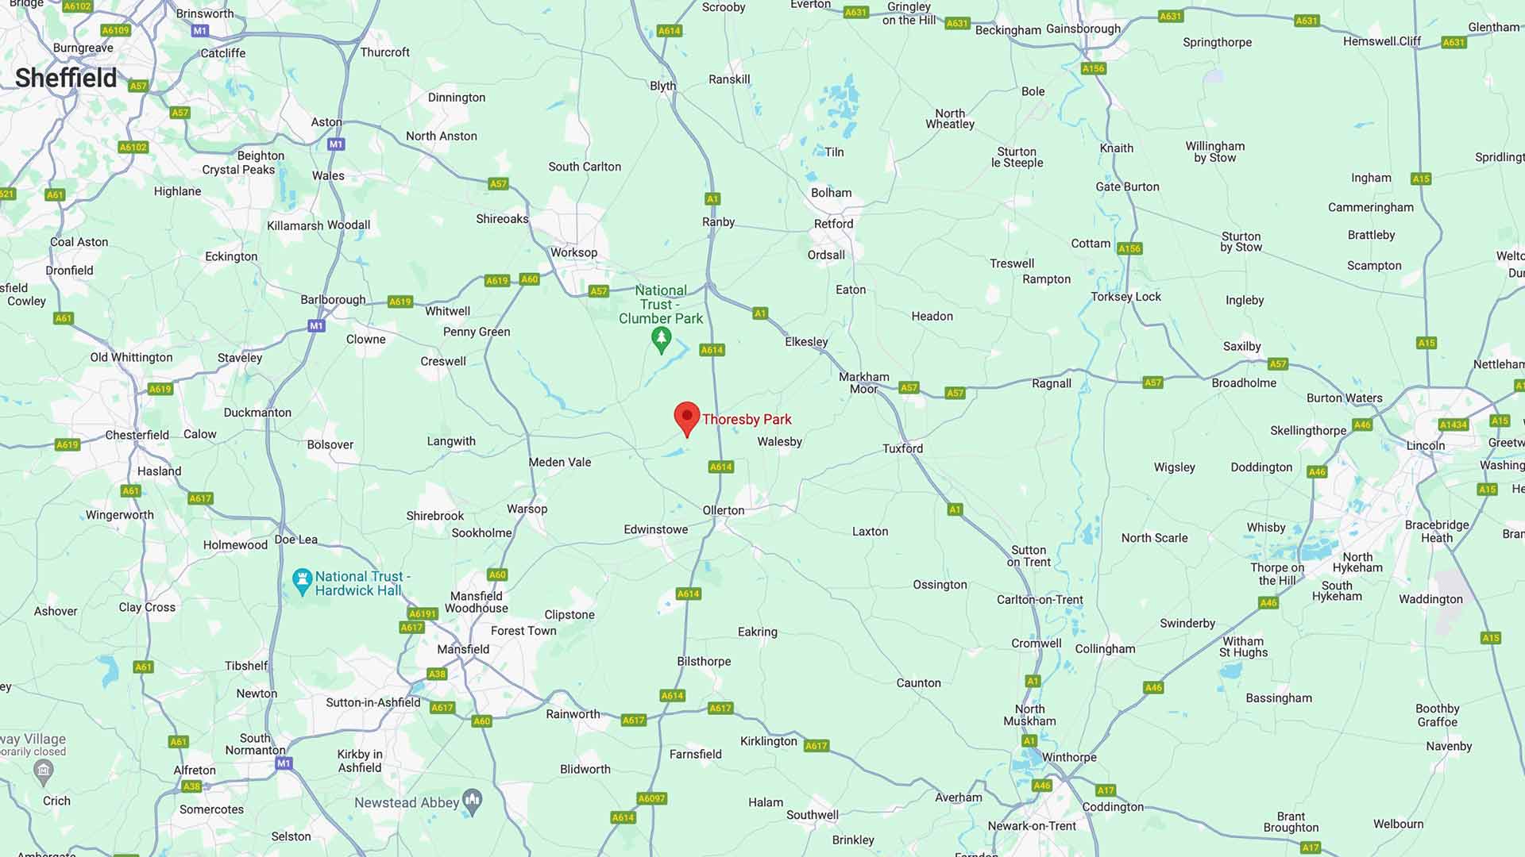
Task: Select the A1 road badge near Ranby
Action: (x=712, y=198)
